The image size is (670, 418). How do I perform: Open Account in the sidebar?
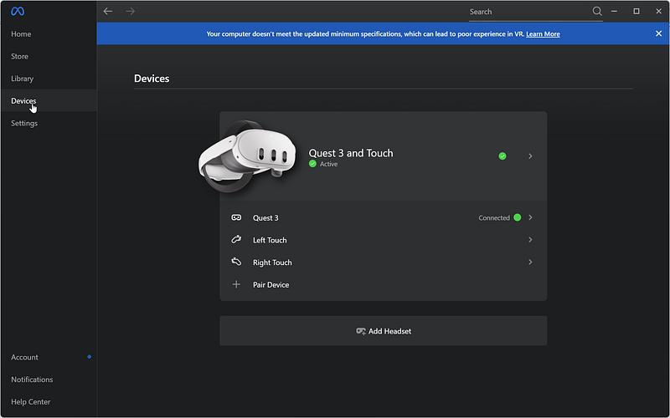point(49,357)
